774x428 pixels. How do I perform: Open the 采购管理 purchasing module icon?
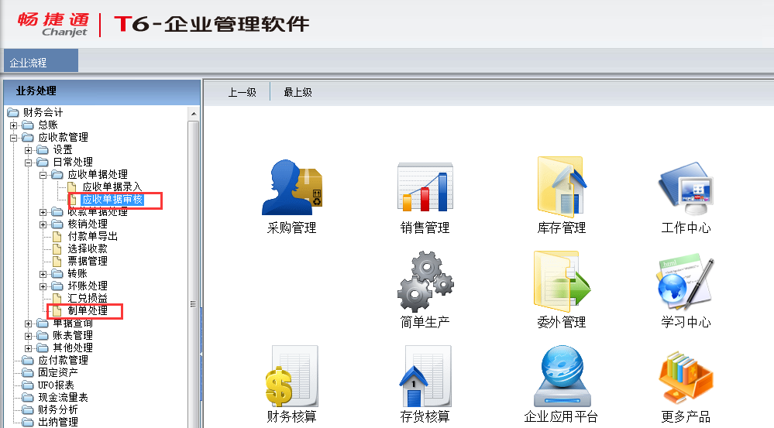click(292, 187)
